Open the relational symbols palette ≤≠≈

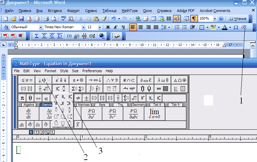pos(27,80)
